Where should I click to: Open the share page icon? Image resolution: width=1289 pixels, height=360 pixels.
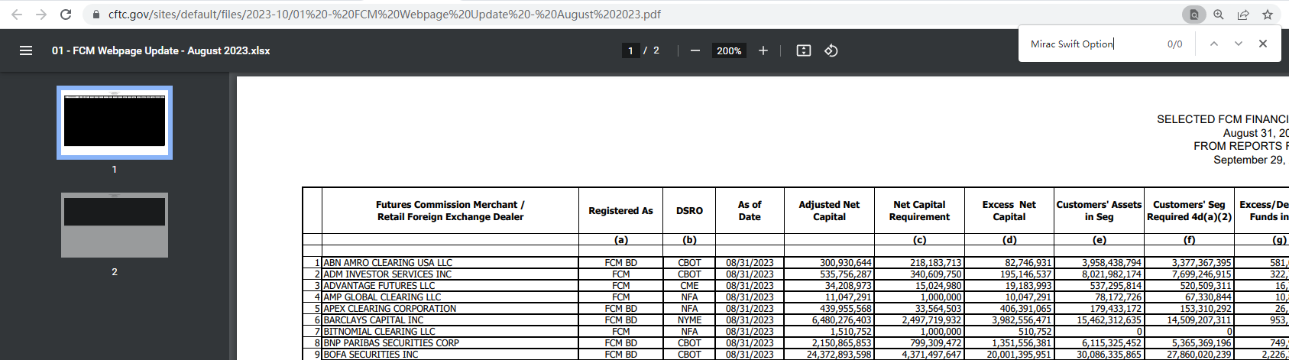(1243, 15)
